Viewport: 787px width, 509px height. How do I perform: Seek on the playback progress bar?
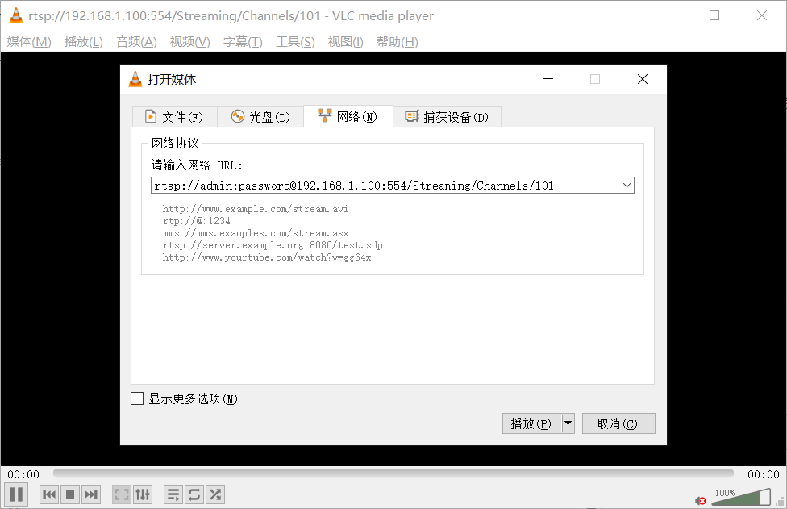click(393, 474)
